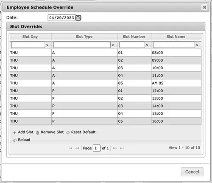Select the 13:00 slot name cell
Viewport: 212px width, 183px height.
pos(176,99)
